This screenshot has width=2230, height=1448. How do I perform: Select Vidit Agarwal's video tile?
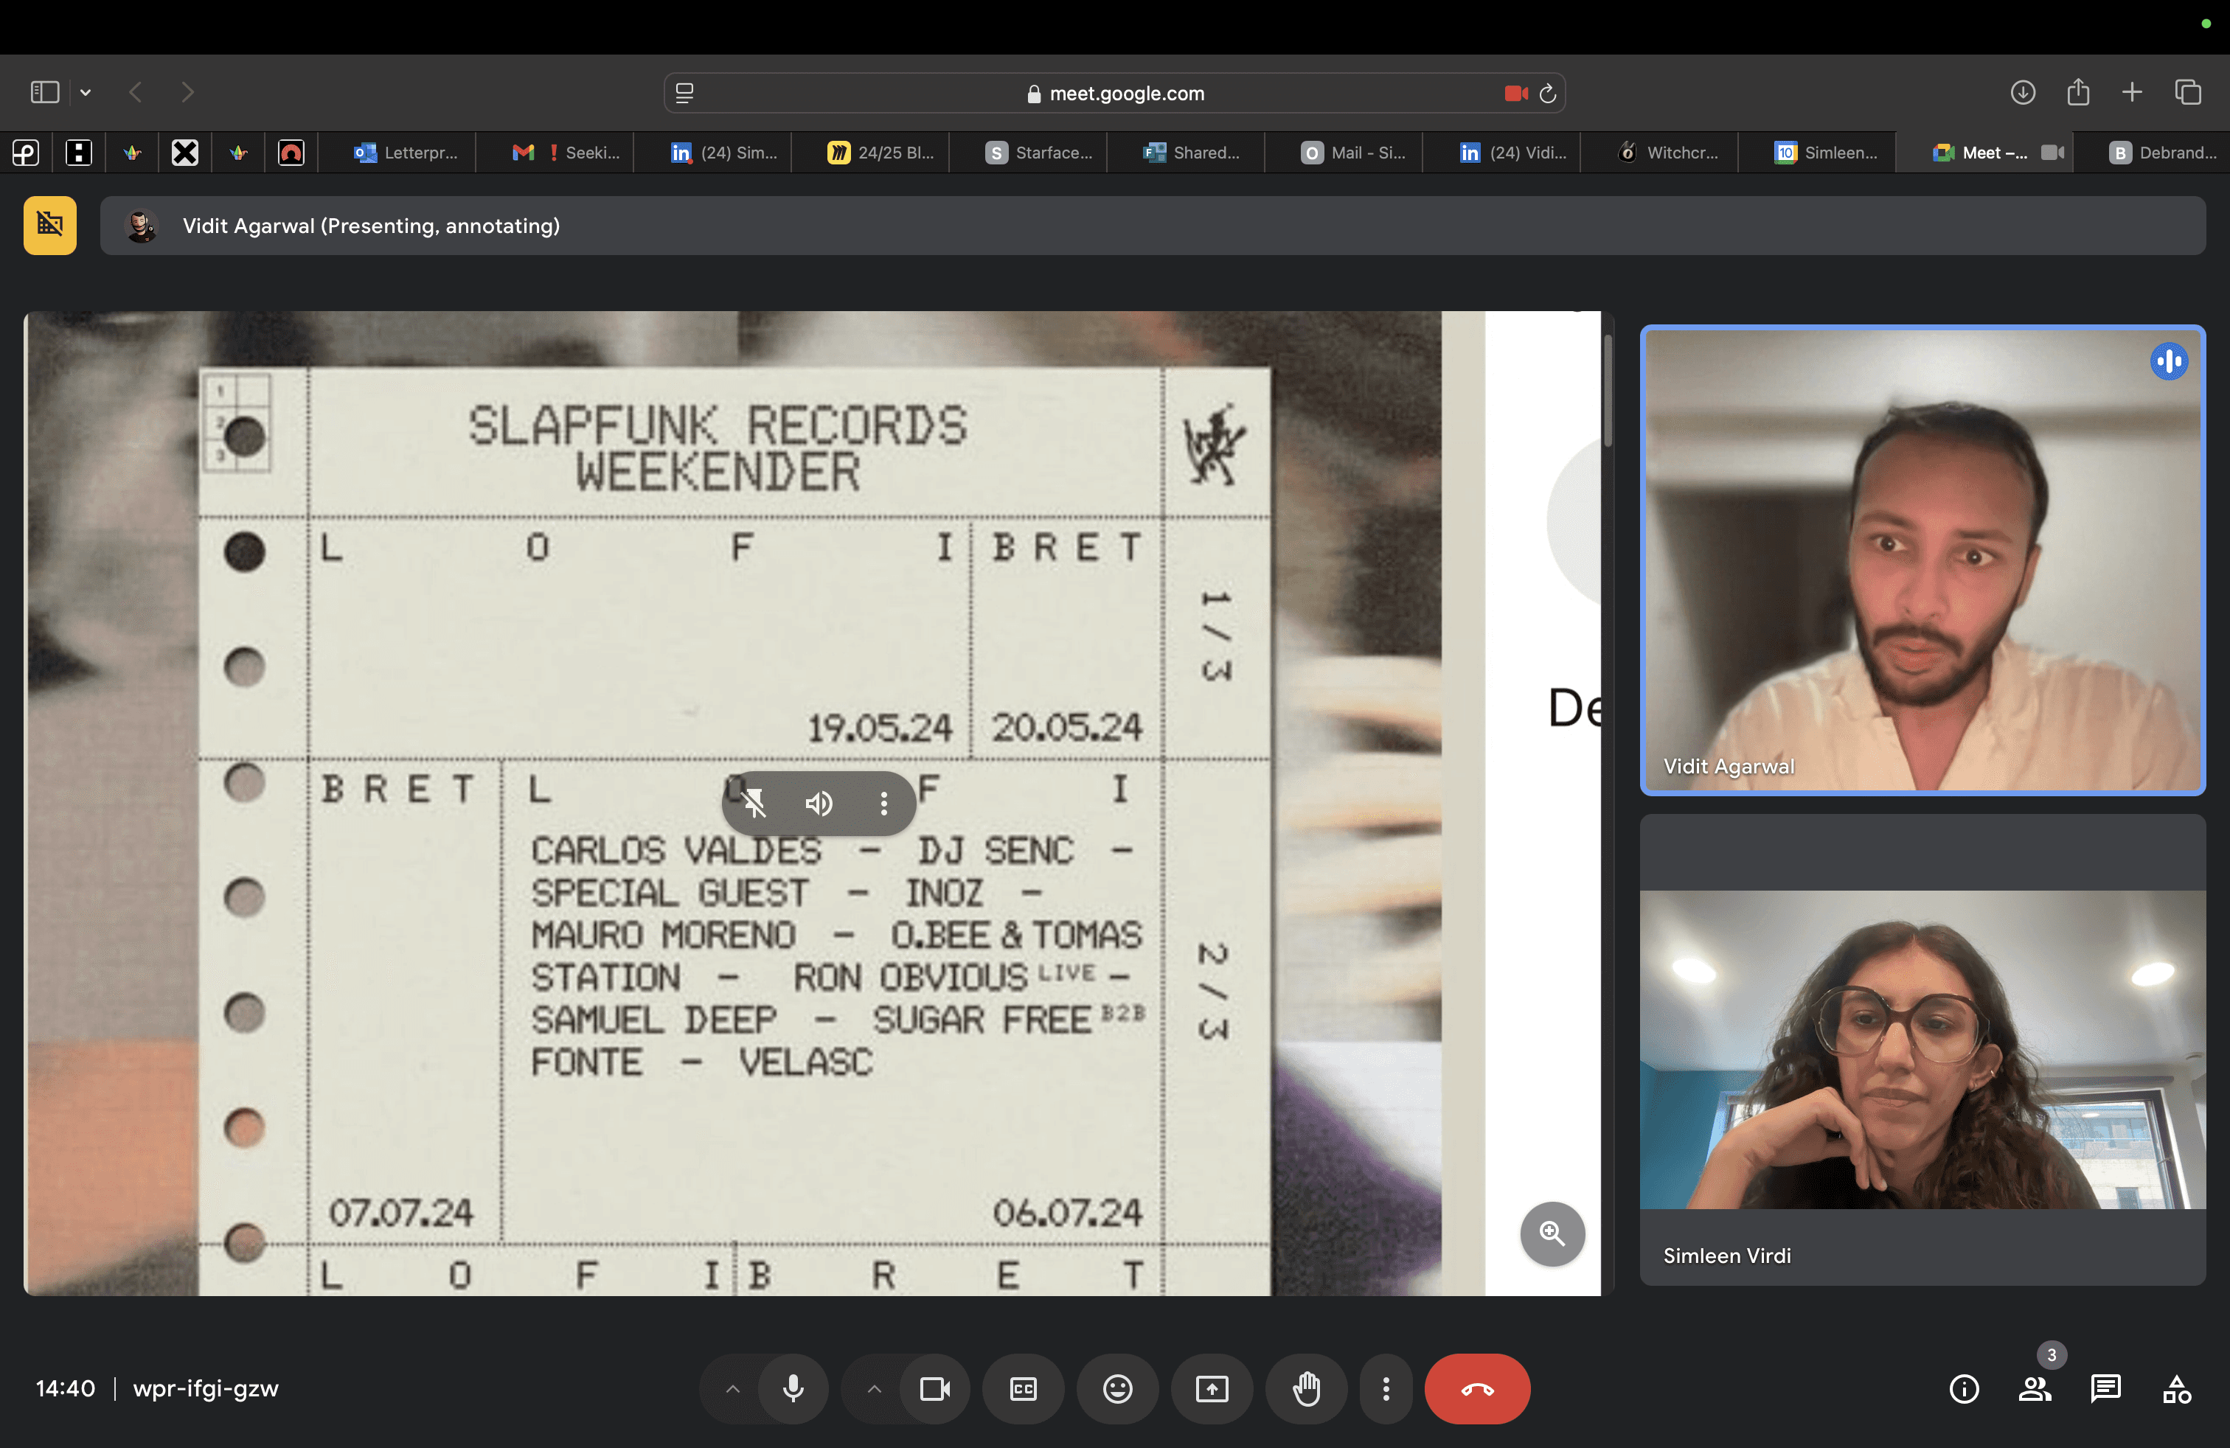[1922, 560]
